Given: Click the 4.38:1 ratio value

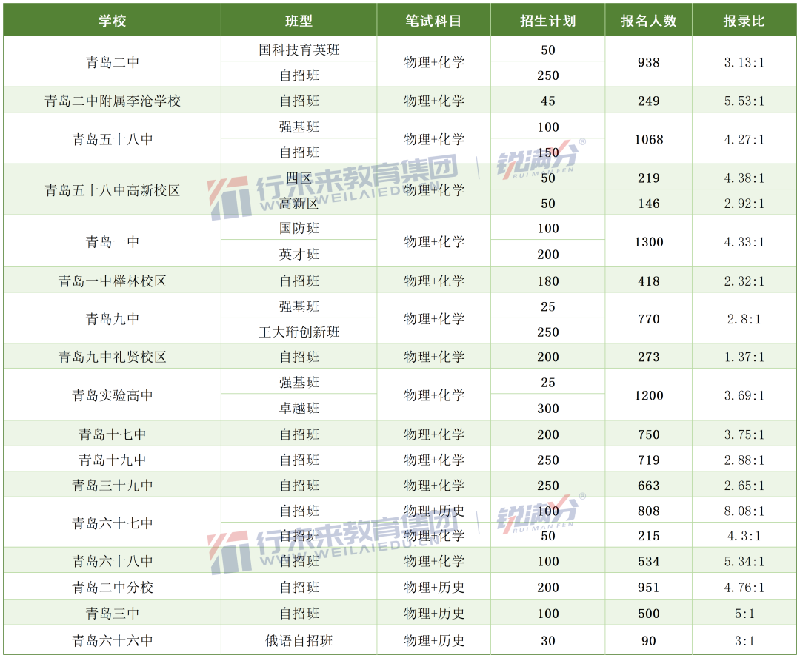Looking at the screenshot, I should (744, 178).
